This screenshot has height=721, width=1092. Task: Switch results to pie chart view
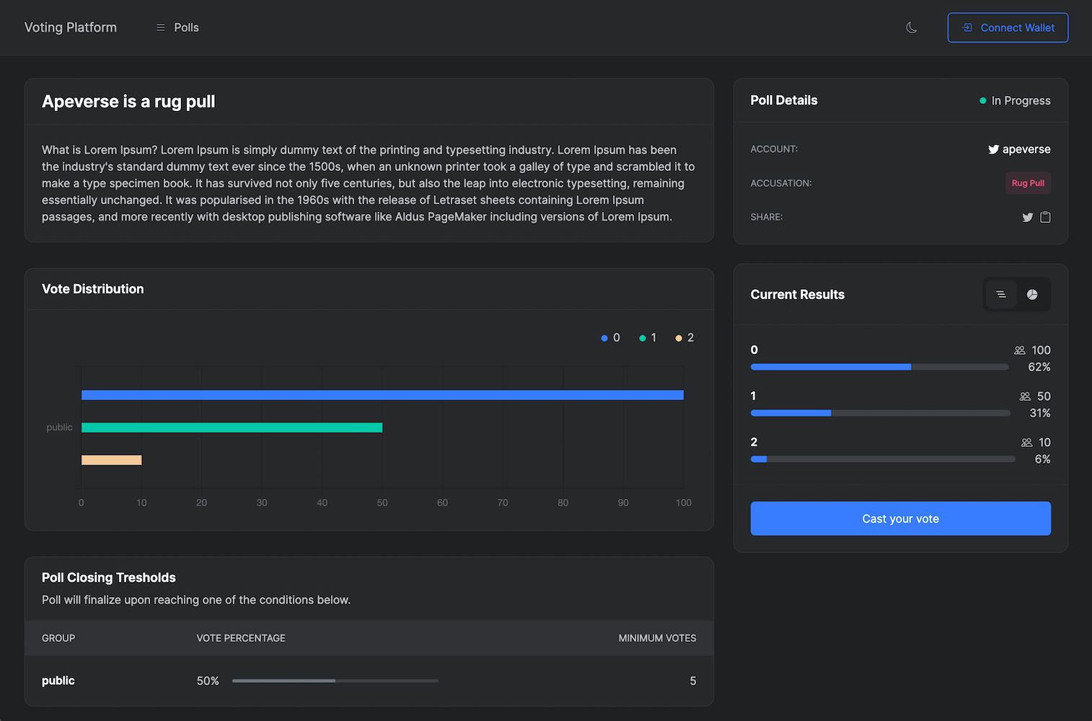pyautogui.click(x=1032, y=294)
